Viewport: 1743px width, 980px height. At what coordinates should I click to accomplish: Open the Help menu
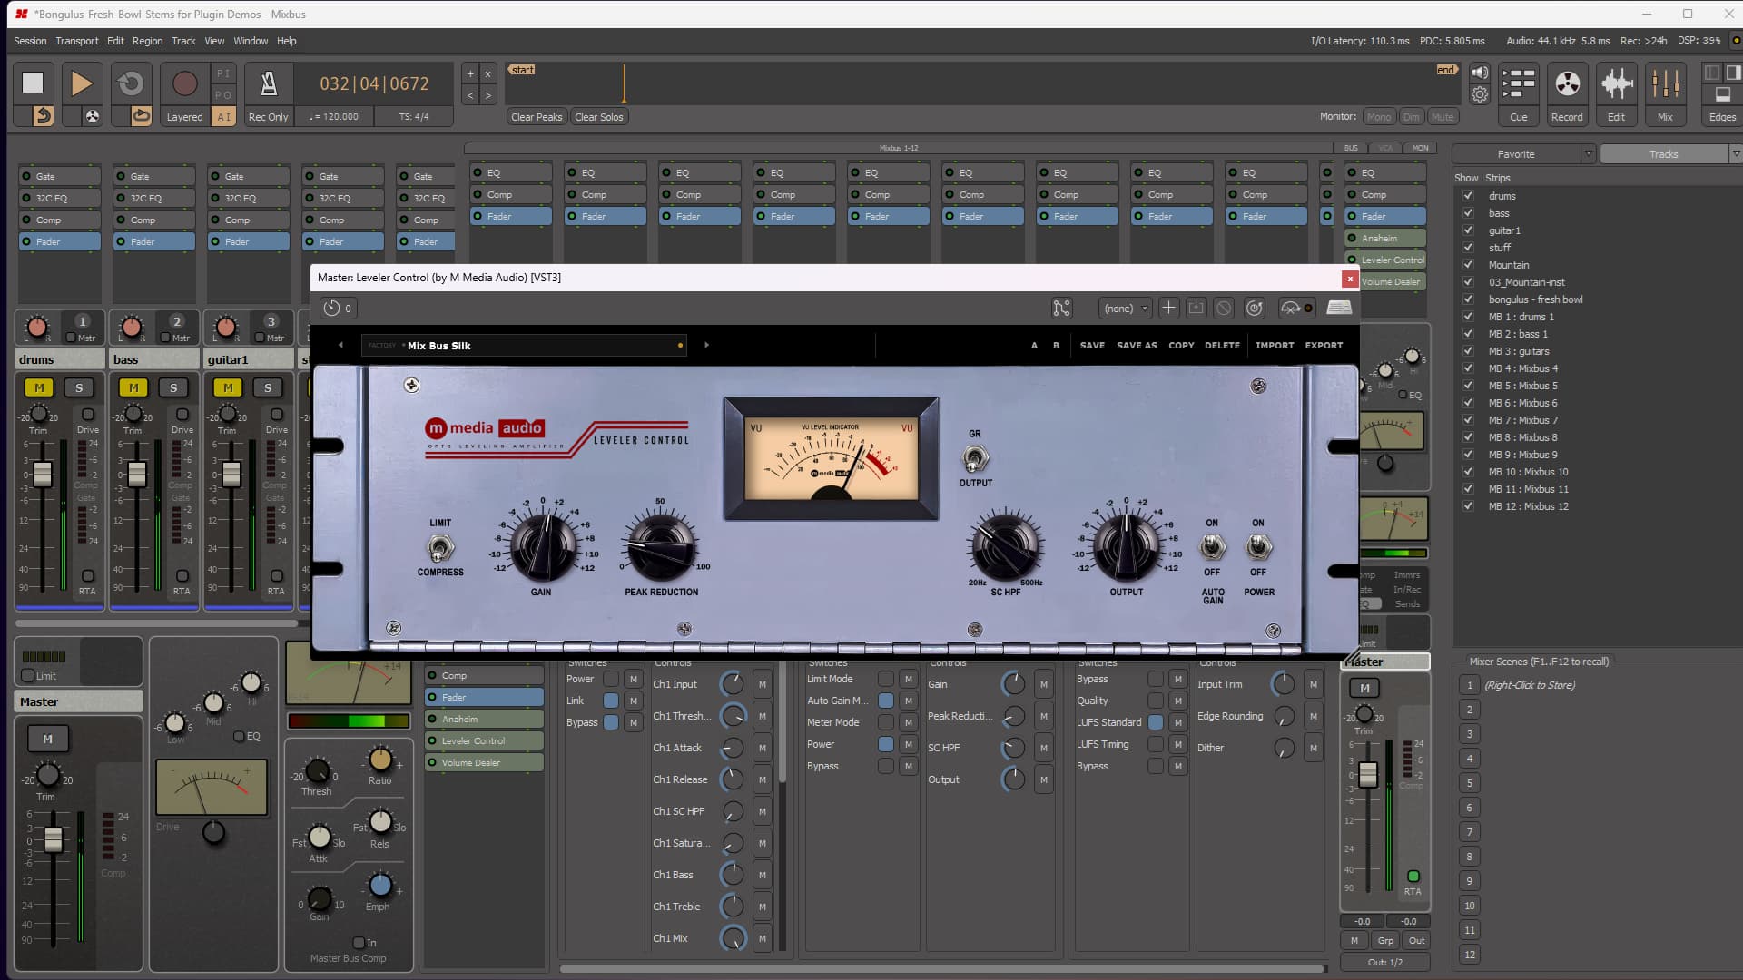coord(287,41)
